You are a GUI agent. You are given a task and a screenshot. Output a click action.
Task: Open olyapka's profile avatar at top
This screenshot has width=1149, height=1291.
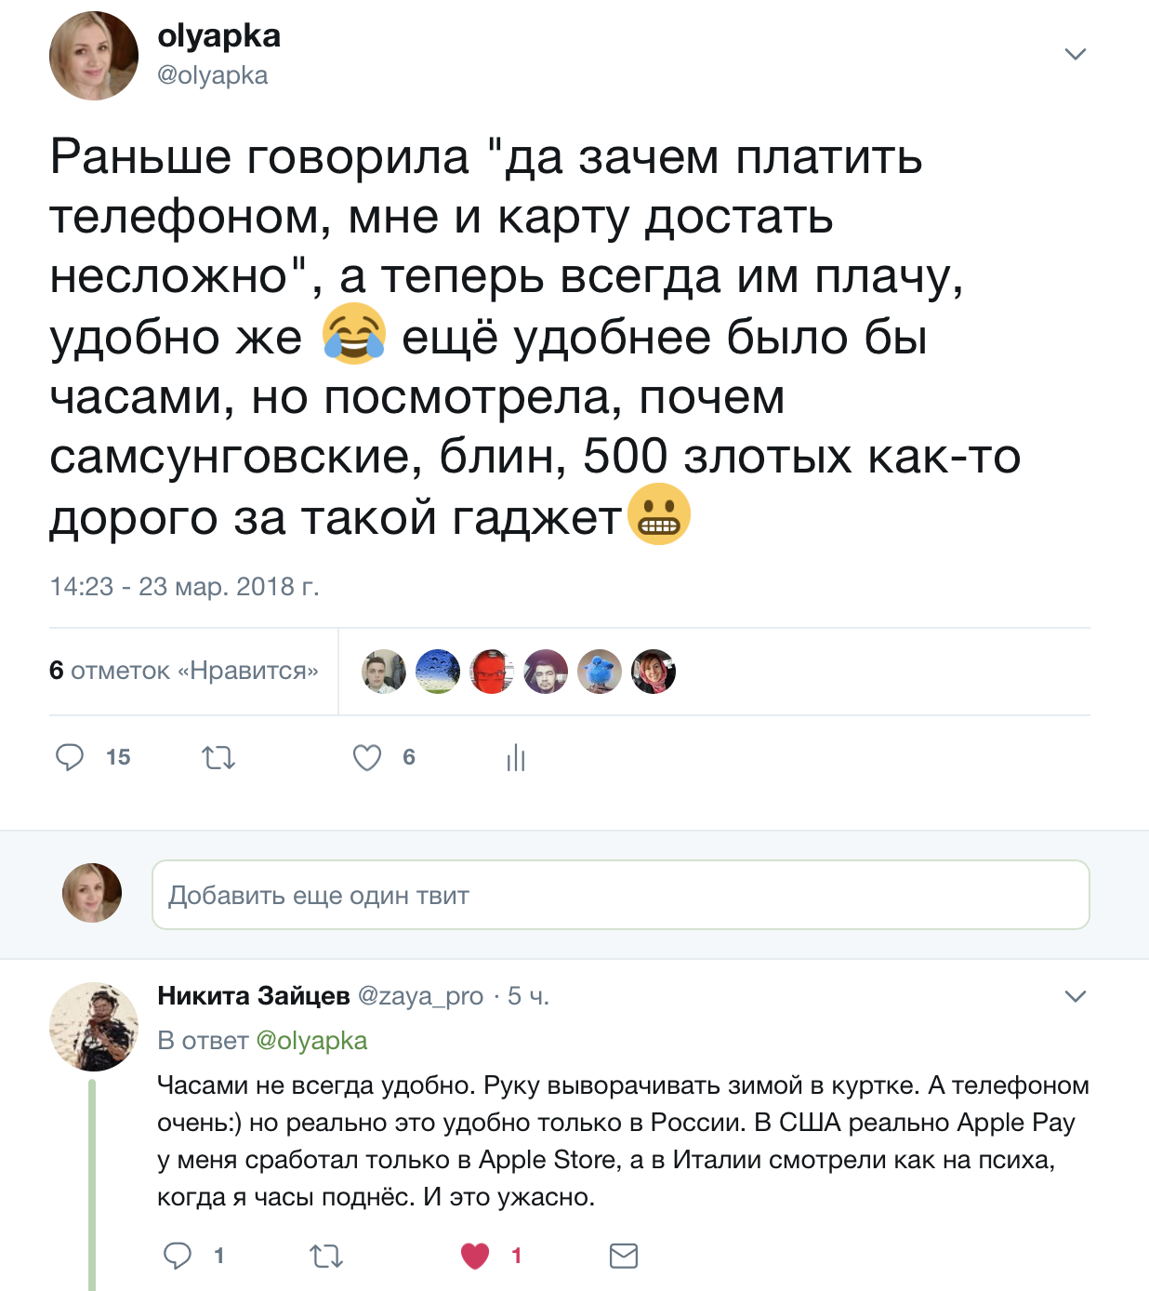pos(94,56)
